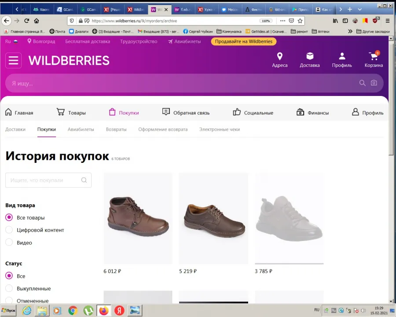Image resolution: width=396 pixels, height=317 pixels.
Task: Open the Firefox application menu
Action: click(388, 21)
